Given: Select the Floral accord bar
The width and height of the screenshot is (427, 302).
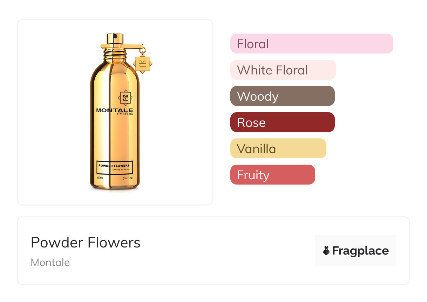Looking at the screenshot, I should [x=311, y=44].
